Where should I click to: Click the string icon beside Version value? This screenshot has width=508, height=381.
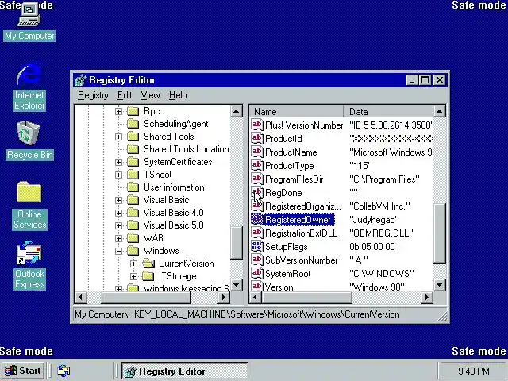click(257, 286)
